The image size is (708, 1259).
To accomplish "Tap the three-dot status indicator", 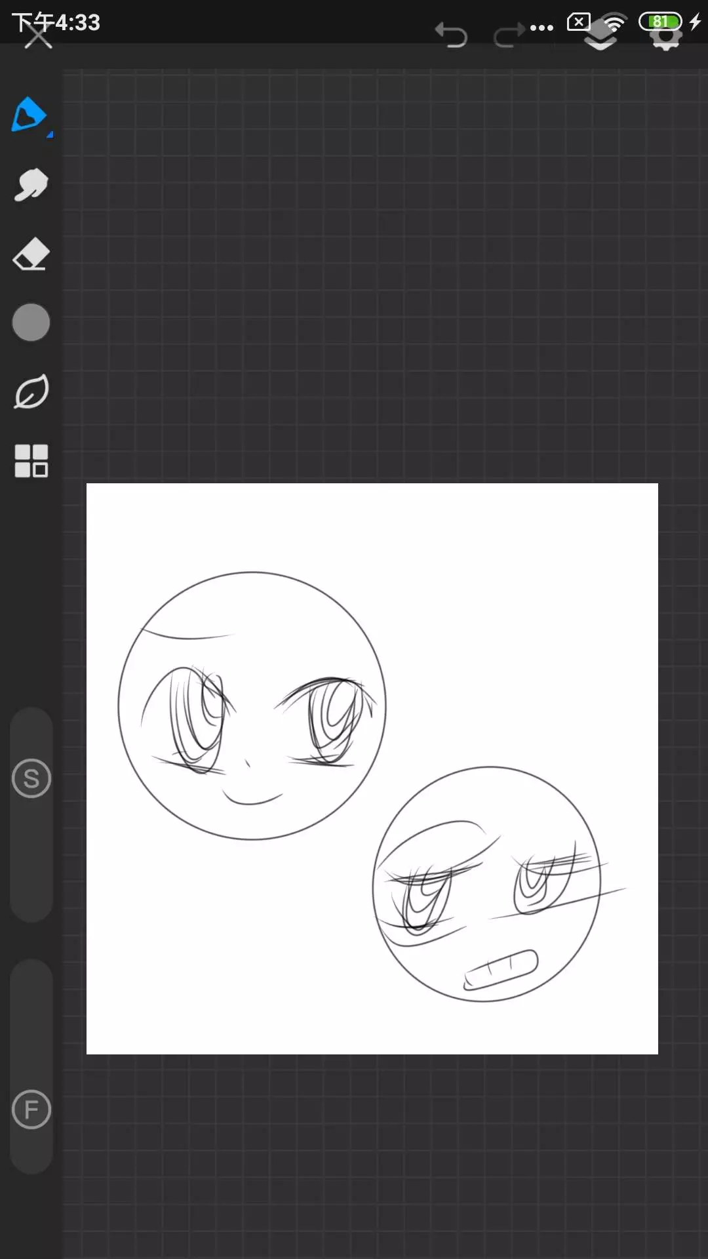I will tap(542, 28).
